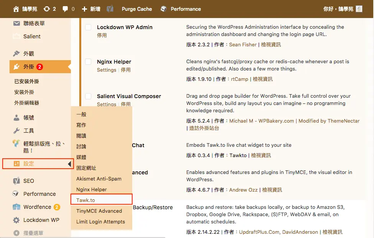This screenshot has height=238, width=374.
Task: Open 固定網址 settings submenu item
Action: pos(86,168)
